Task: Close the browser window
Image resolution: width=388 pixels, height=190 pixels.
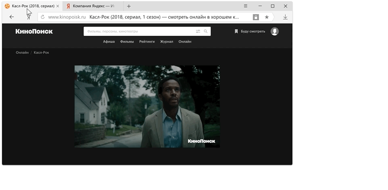Action: [x=285, y=6]
